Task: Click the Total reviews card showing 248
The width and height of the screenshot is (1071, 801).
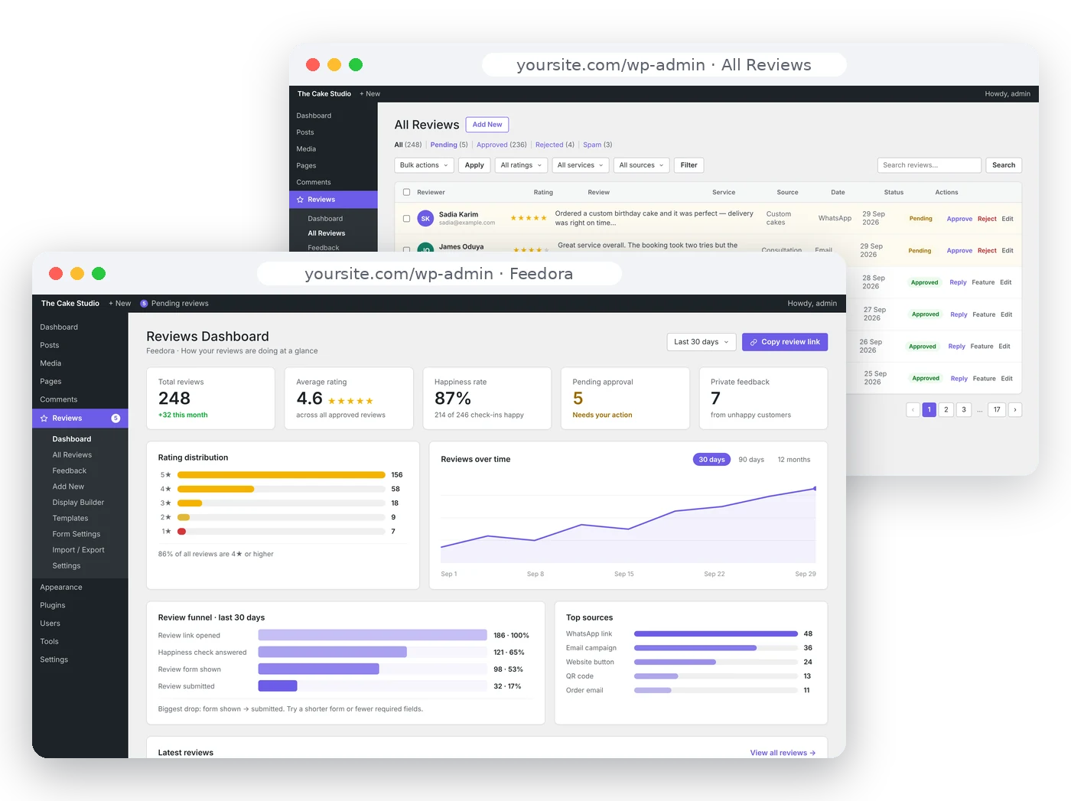Action: (x=210, y=399)
